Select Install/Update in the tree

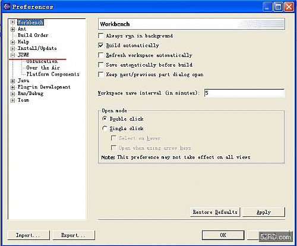[x=37, y=48]
